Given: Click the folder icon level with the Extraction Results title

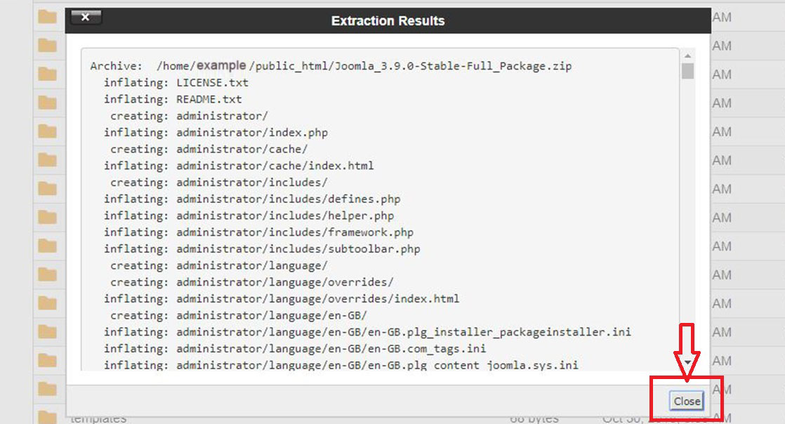Looking at the screenshot, I should pyautogui.click(x=47, y=17).
